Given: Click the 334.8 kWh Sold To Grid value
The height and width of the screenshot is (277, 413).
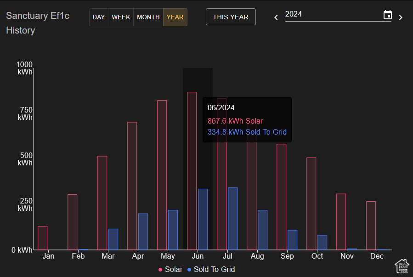Looking at the screenshot, I should tap(247, 132).
